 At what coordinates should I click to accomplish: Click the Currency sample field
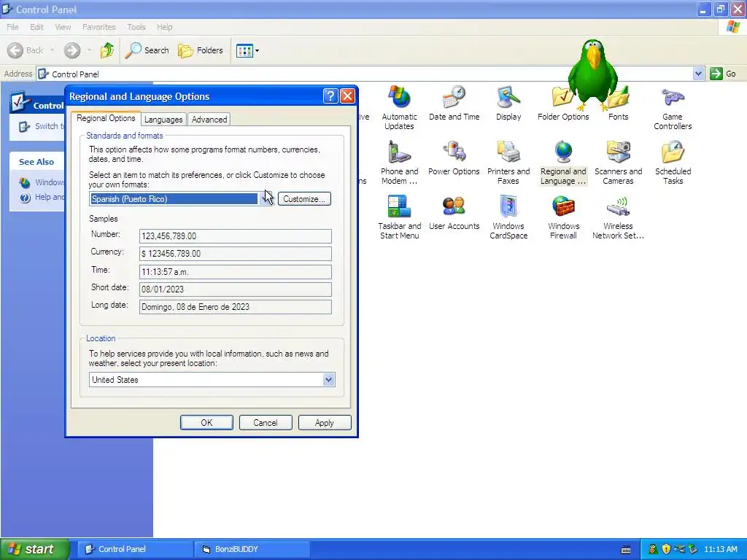pos(236,254)
